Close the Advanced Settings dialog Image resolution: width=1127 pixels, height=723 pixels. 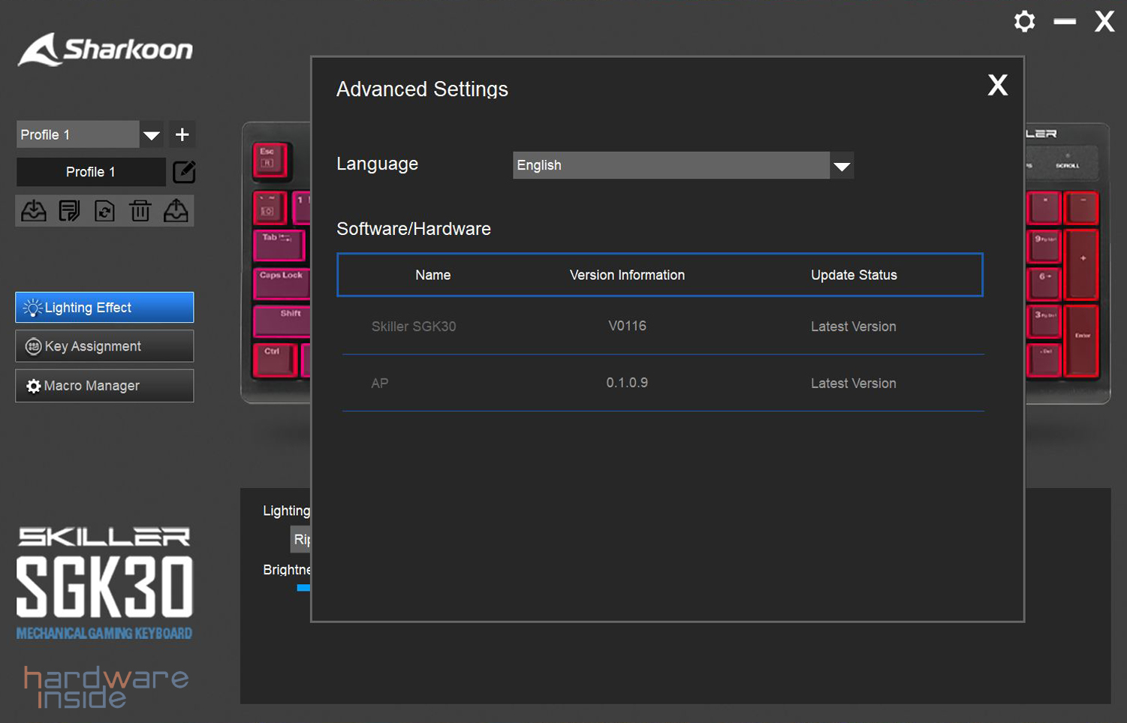tap(997, 85)
